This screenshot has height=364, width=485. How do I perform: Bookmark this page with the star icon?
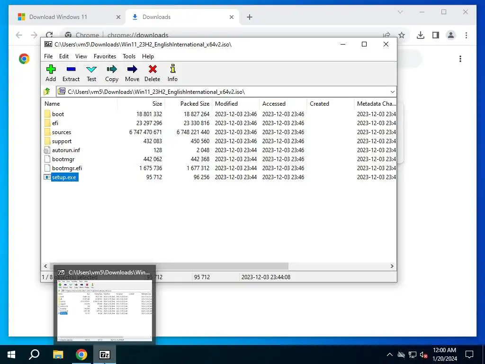point(402,35)
